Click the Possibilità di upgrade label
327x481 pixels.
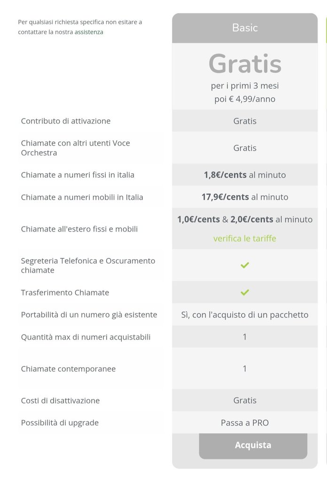[x=60, y=423]
